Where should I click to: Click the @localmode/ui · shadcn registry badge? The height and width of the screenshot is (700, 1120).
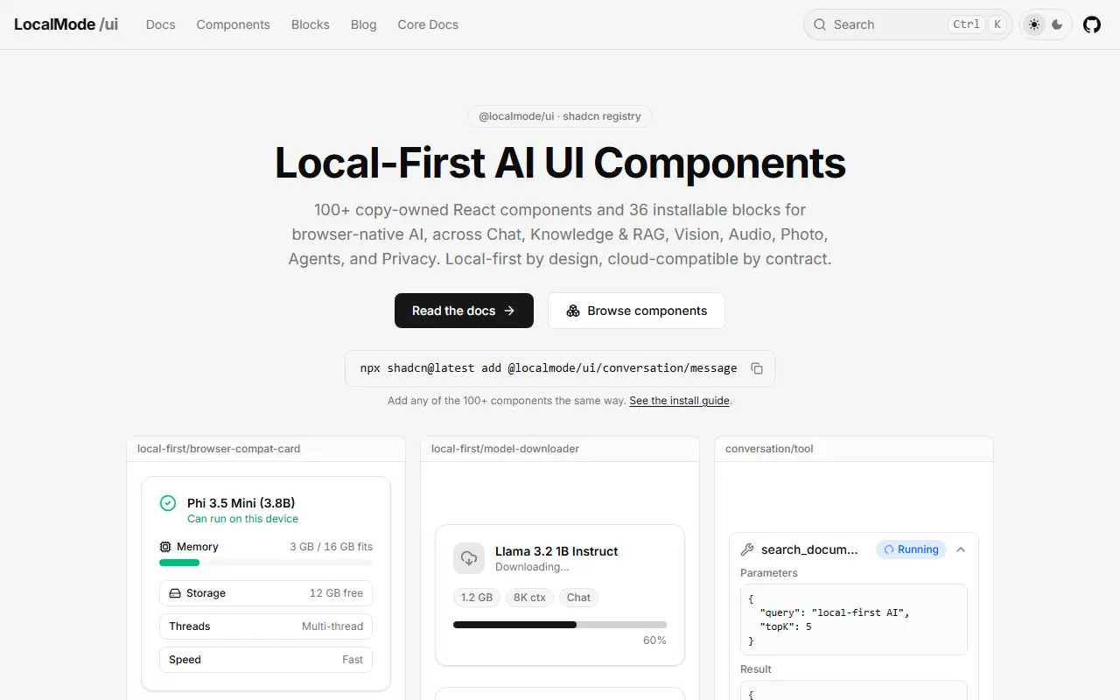pos(560,116)
